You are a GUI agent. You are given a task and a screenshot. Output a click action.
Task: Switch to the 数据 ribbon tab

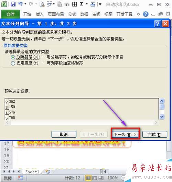click(x=84, y=14)
